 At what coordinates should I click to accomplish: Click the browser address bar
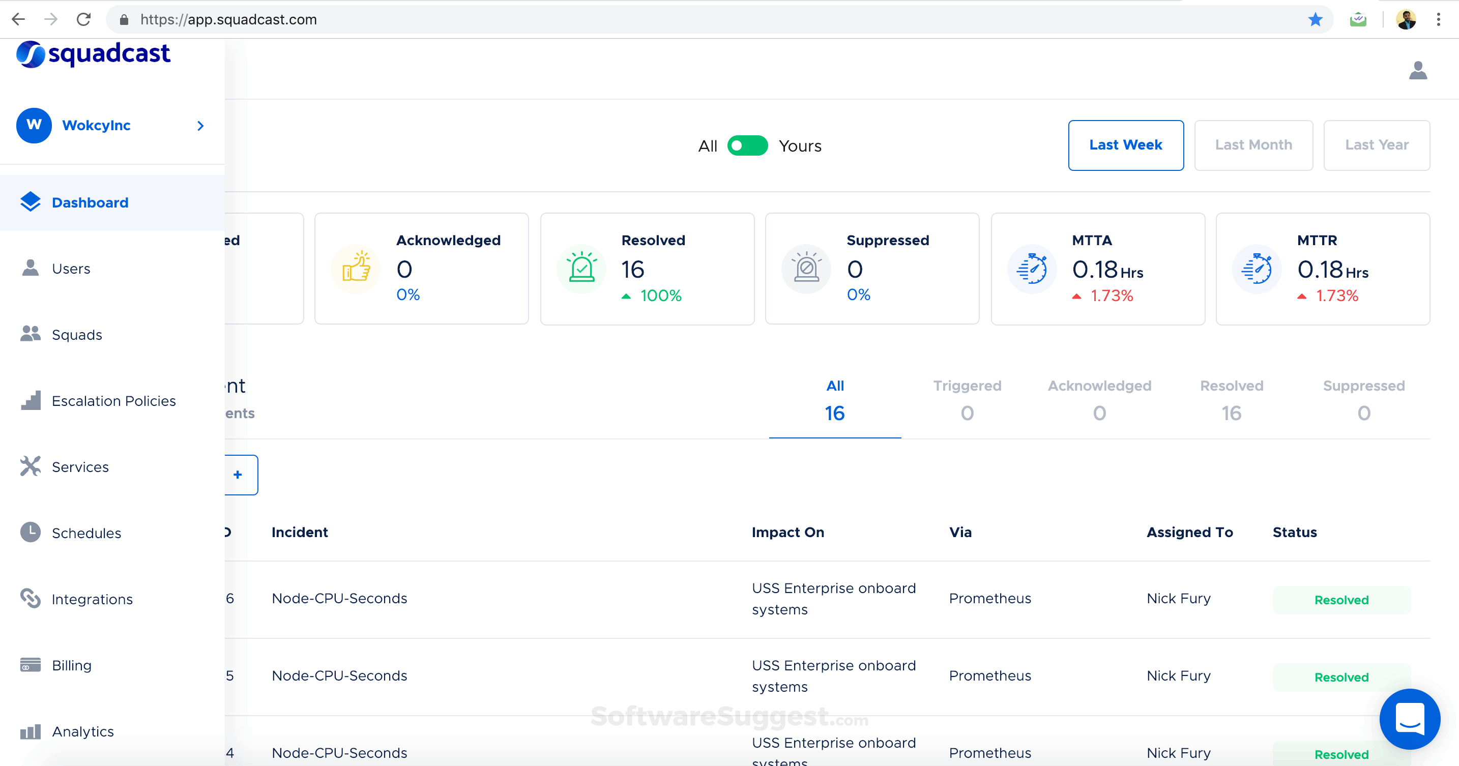coord(680,20)
